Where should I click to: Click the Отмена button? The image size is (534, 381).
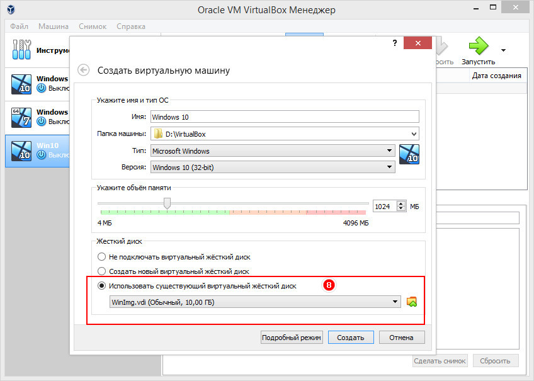pyautogui.click(x=402, y=338)
